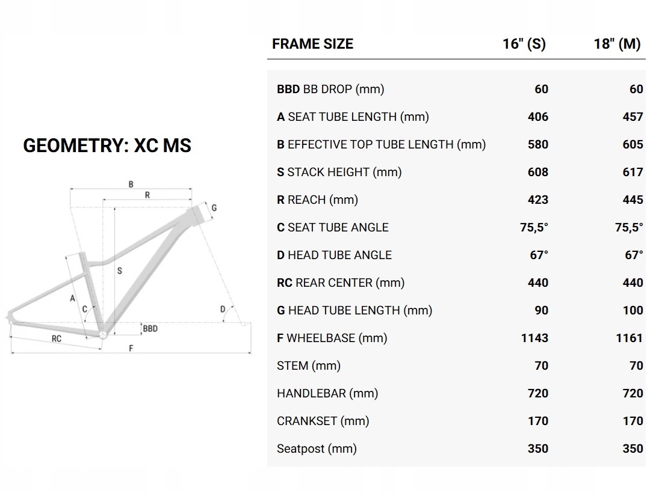
Task: Click the SEAT TUBE LENGTH value 406
Action: coord(537,117)
